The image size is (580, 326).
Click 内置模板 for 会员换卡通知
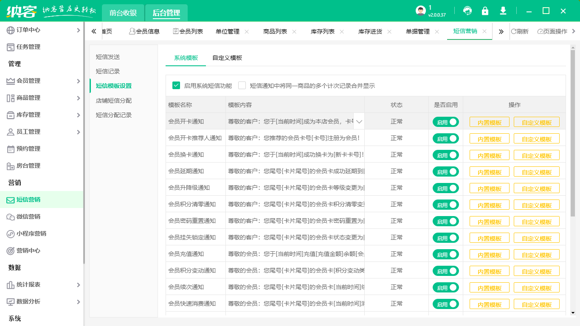coord(489,155)
